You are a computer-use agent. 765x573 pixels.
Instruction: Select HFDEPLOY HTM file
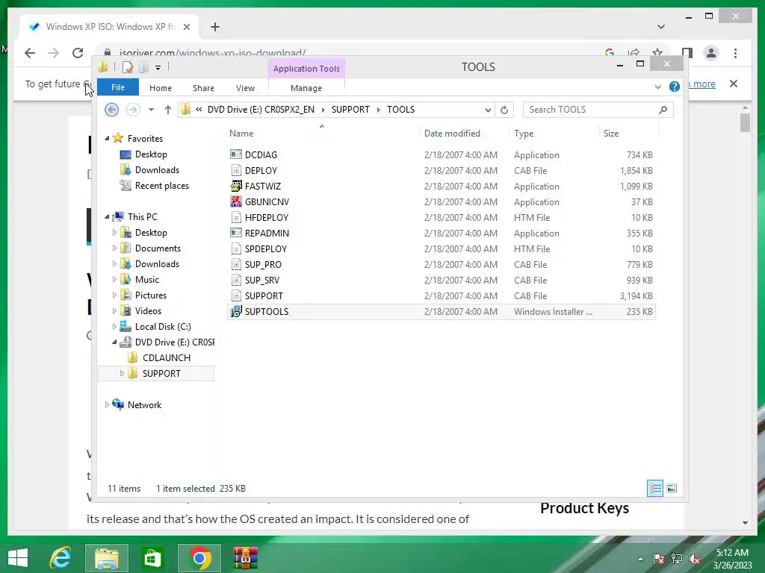tap(441, 217)
